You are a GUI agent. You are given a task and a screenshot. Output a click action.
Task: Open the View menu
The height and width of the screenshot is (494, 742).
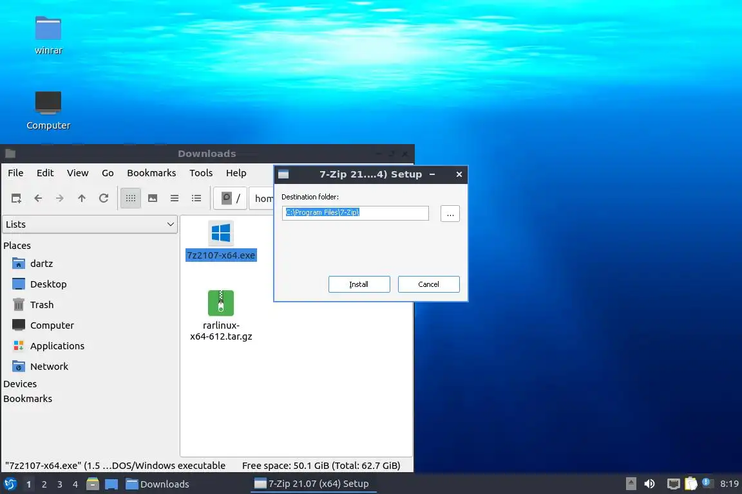pyautogui.click(x=77, y=172)
